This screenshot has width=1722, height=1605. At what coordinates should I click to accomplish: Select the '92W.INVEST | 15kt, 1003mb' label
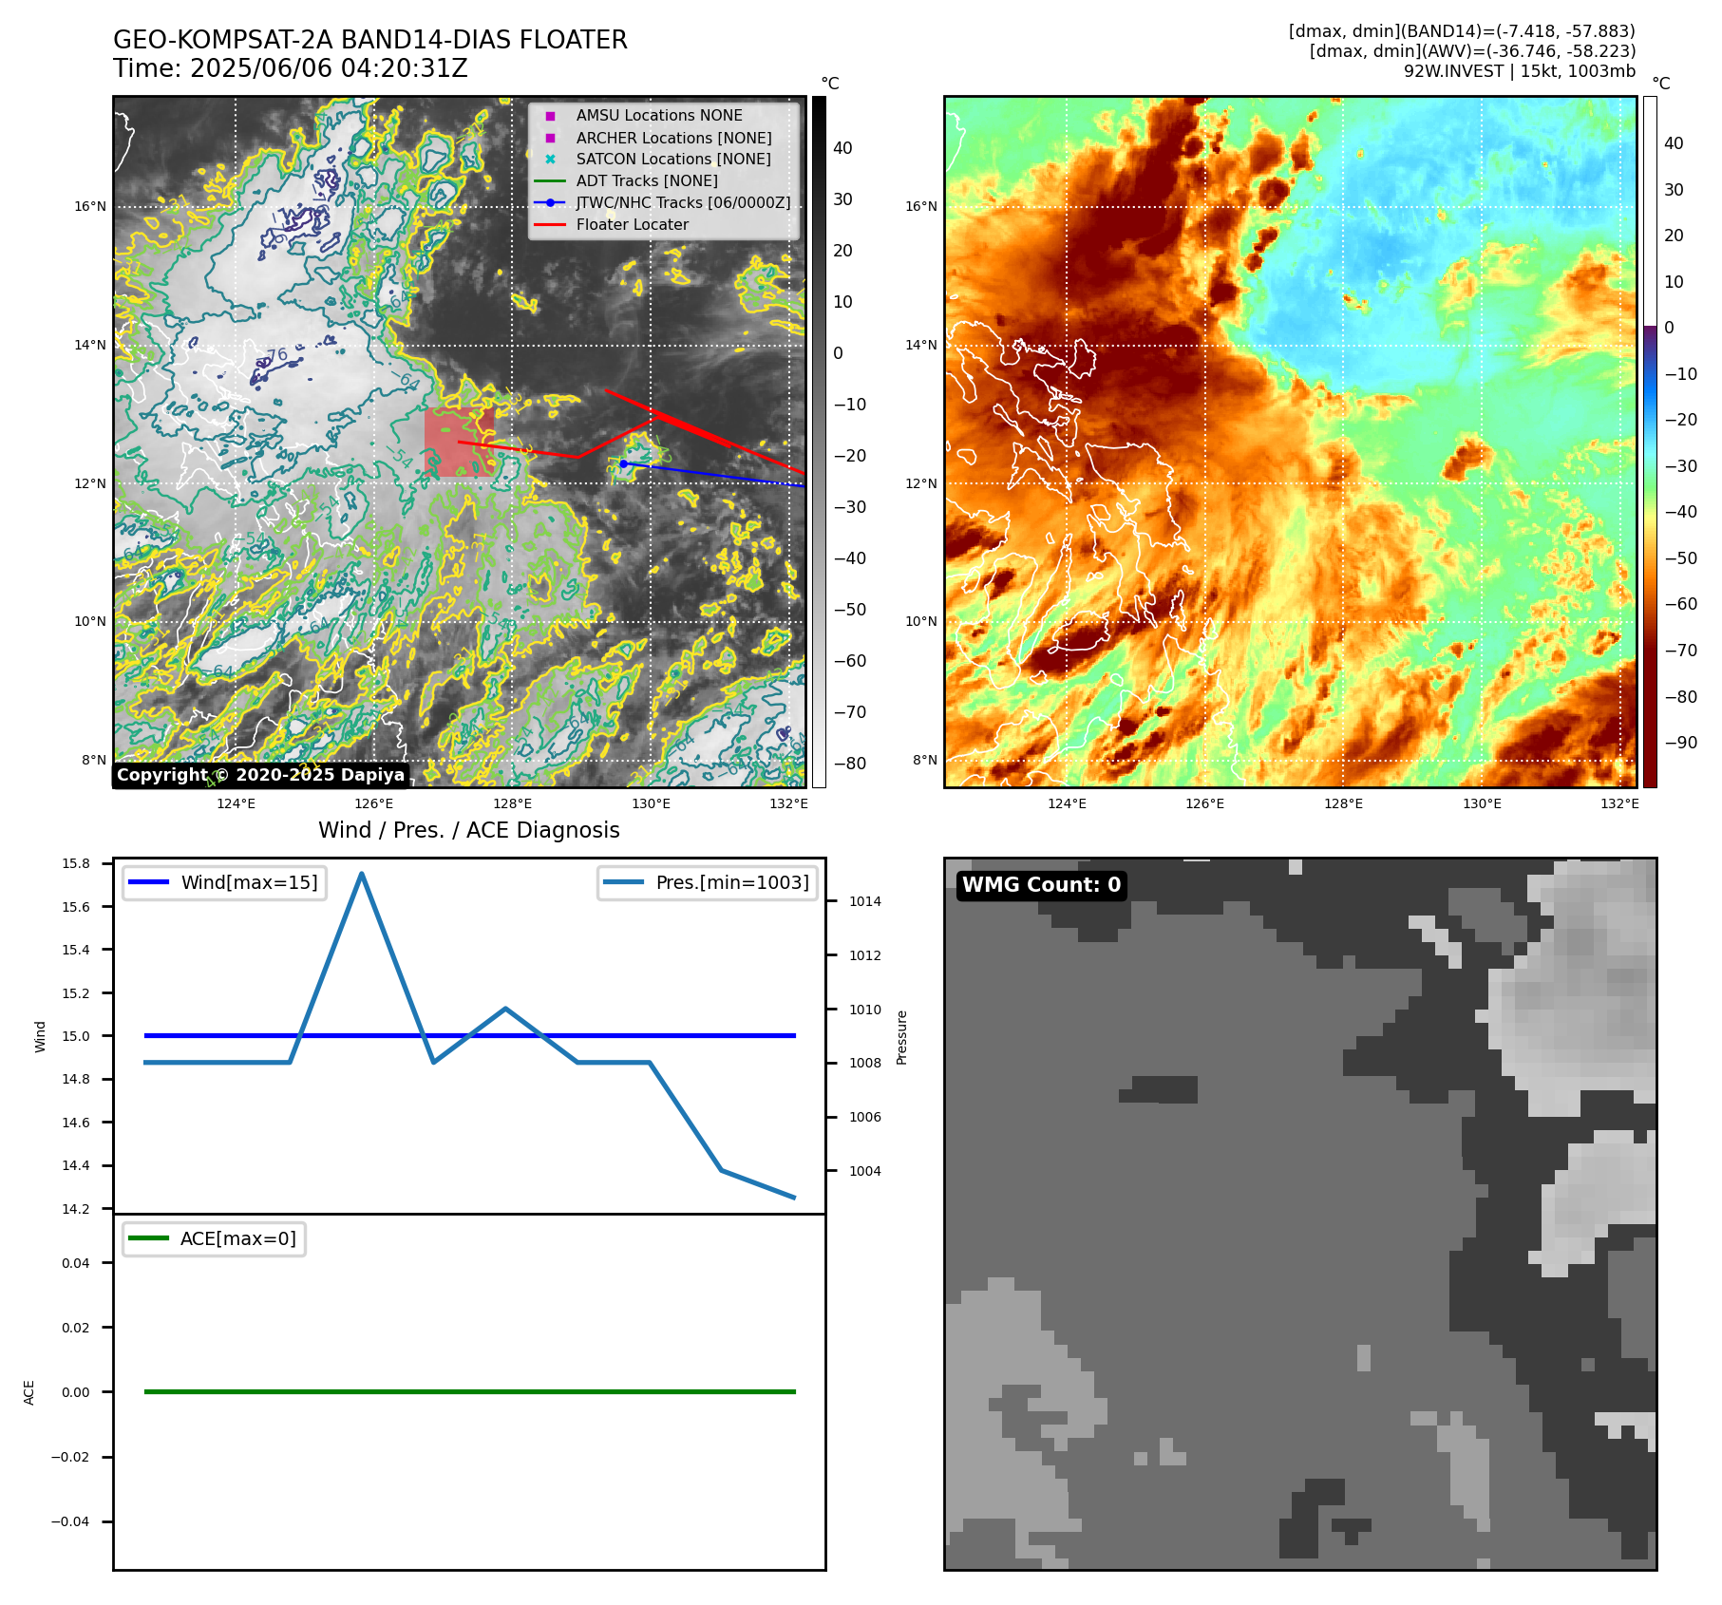point(1520,71)
